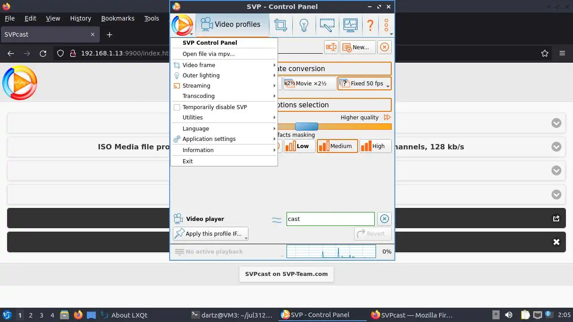Close the SVPcast browser tab
573x322 pixels.
[93, 34]
